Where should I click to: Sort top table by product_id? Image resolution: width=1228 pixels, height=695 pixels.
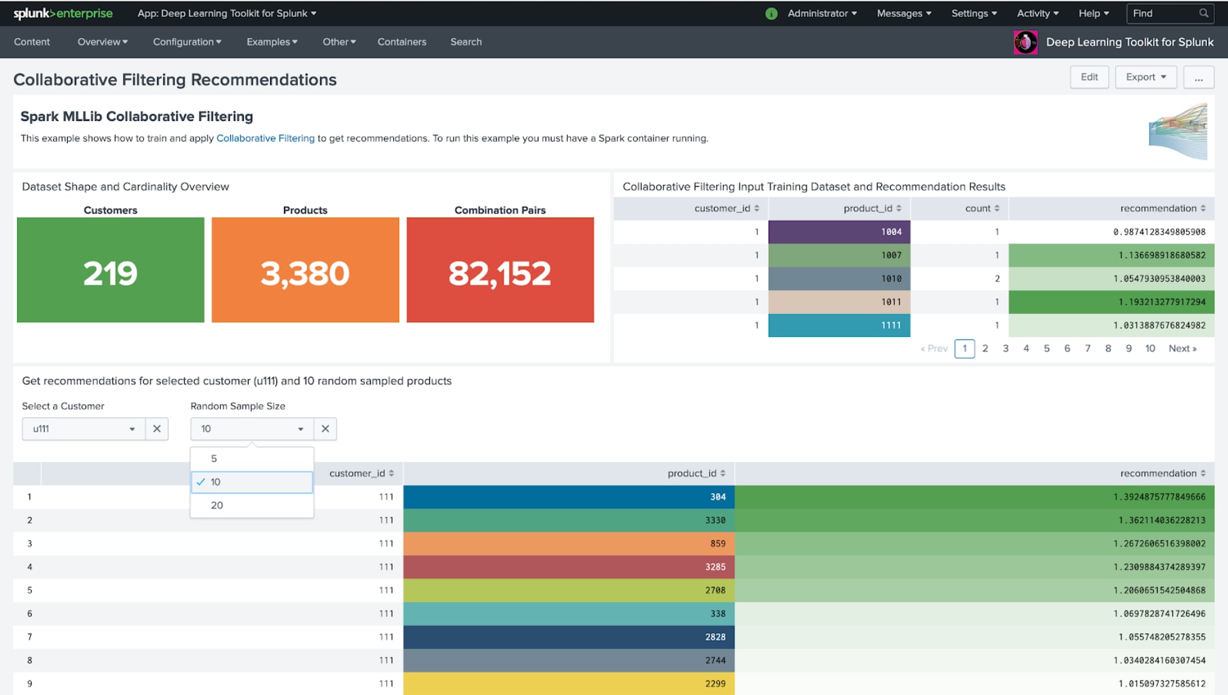click(x=872, y=208)
